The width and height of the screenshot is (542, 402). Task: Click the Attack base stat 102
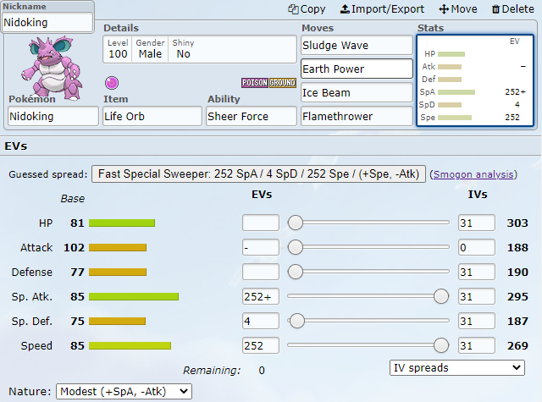point(74,248)
